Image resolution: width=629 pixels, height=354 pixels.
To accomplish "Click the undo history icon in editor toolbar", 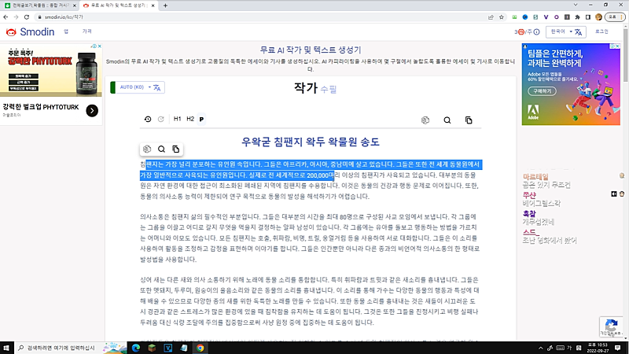I will coord(148,120).
